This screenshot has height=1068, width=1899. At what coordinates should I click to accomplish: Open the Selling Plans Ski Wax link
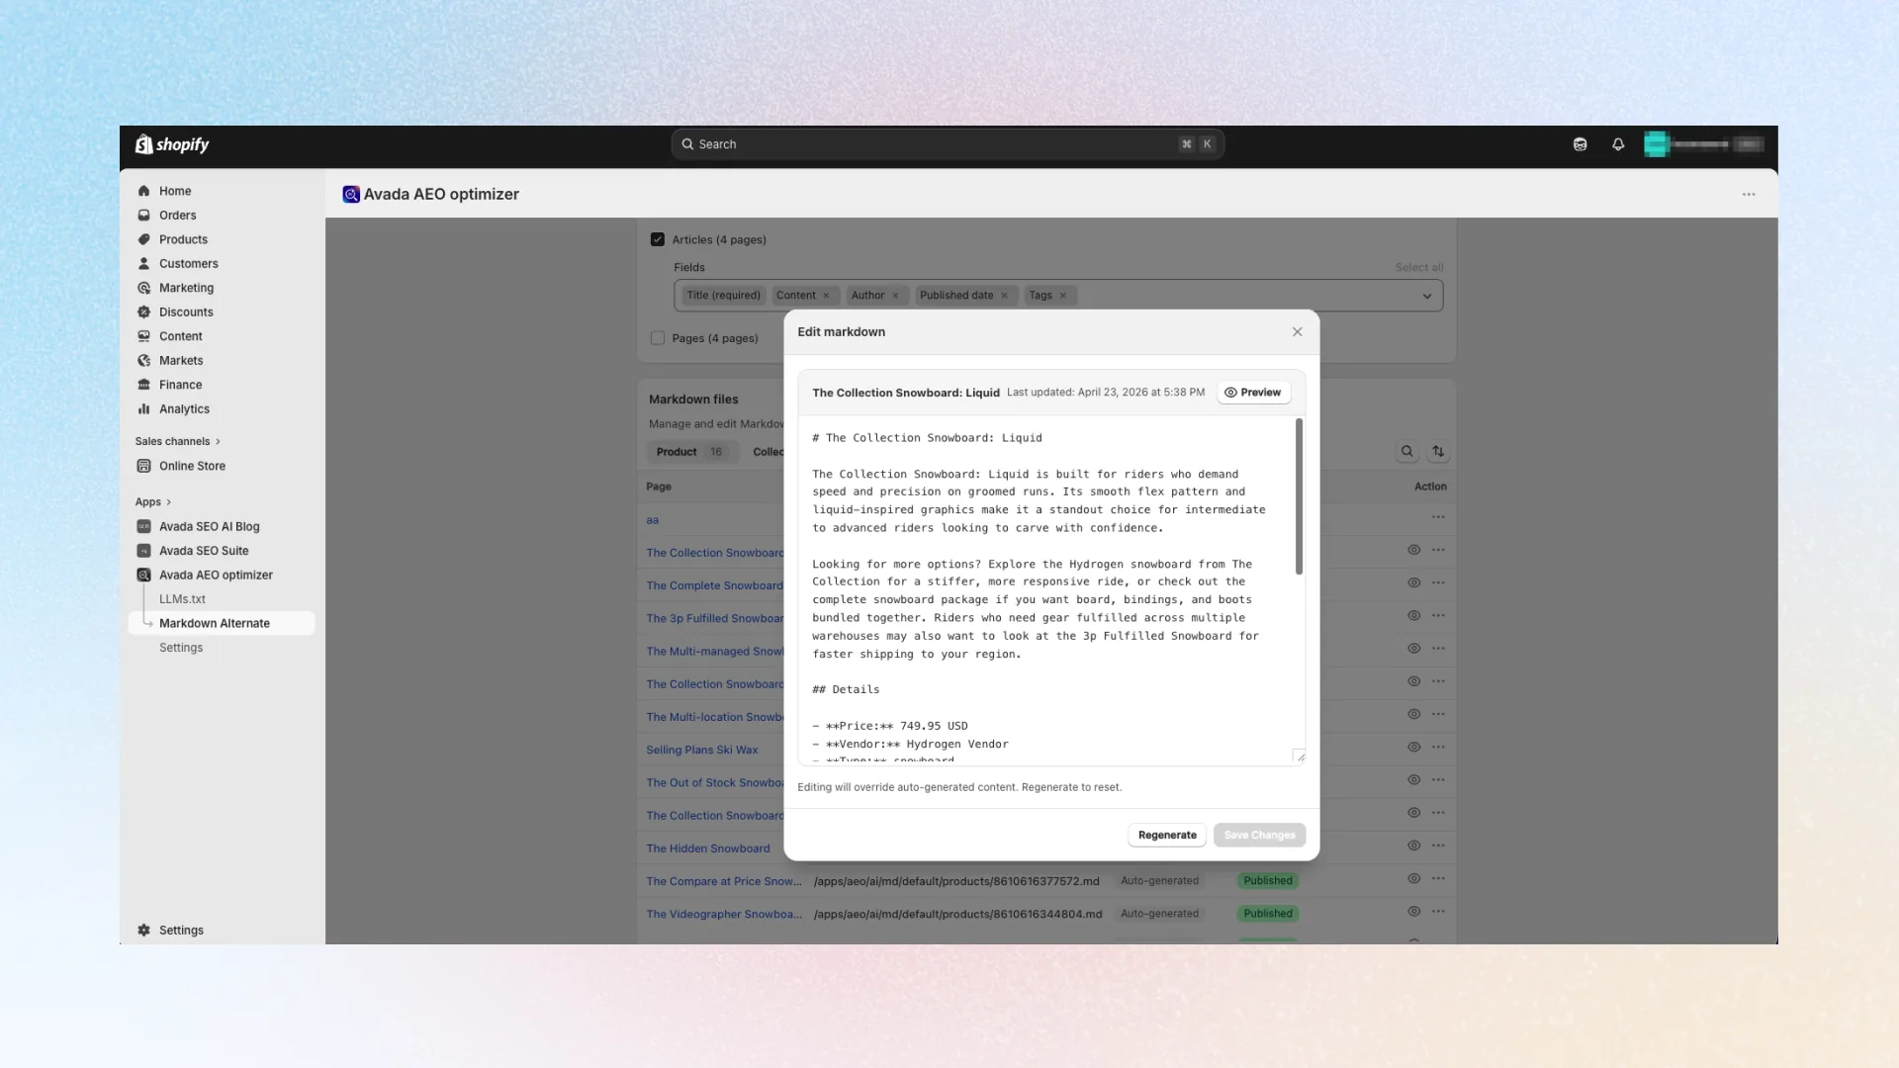pyautogui.click(x=702, y=750)
